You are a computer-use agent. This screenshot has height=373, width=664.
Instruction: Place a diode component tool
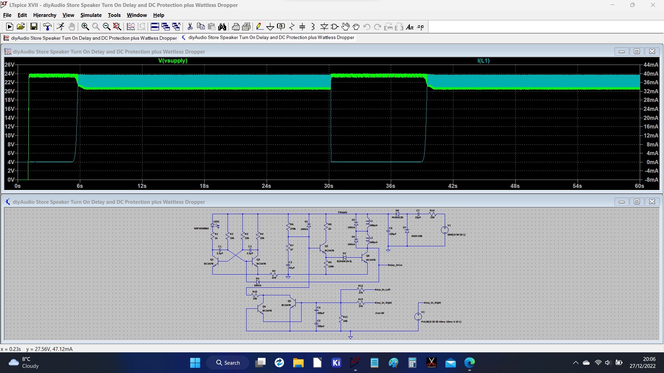(x=324, y=27)
